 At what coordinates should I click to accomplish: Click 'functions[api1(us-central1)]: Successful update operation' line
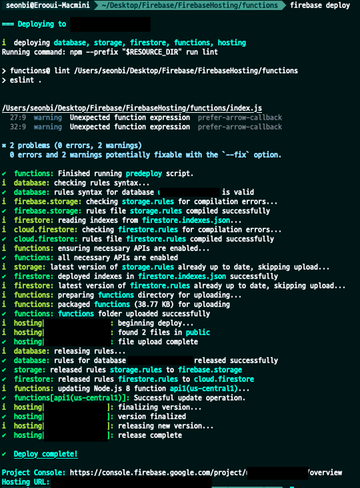[123, 397]
